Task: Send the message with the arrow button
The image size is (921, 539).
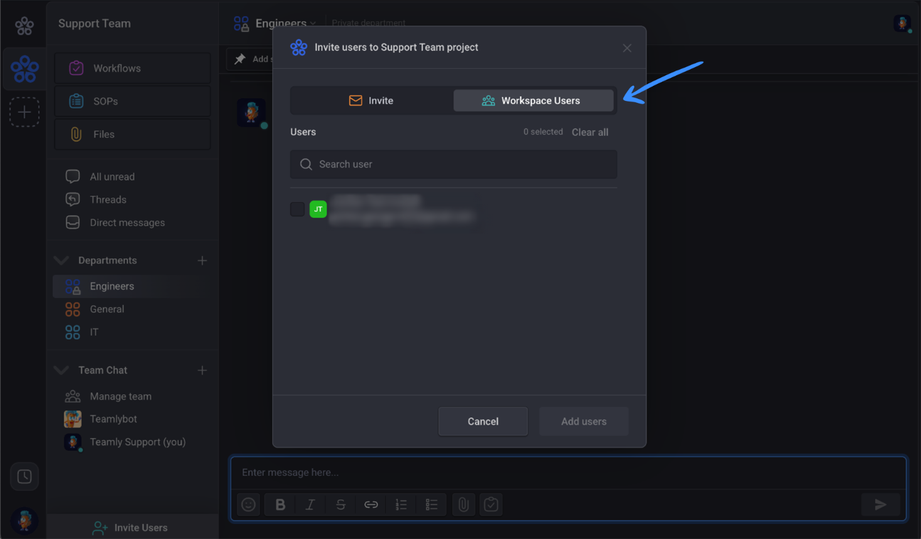Action: tap(880, 505)
